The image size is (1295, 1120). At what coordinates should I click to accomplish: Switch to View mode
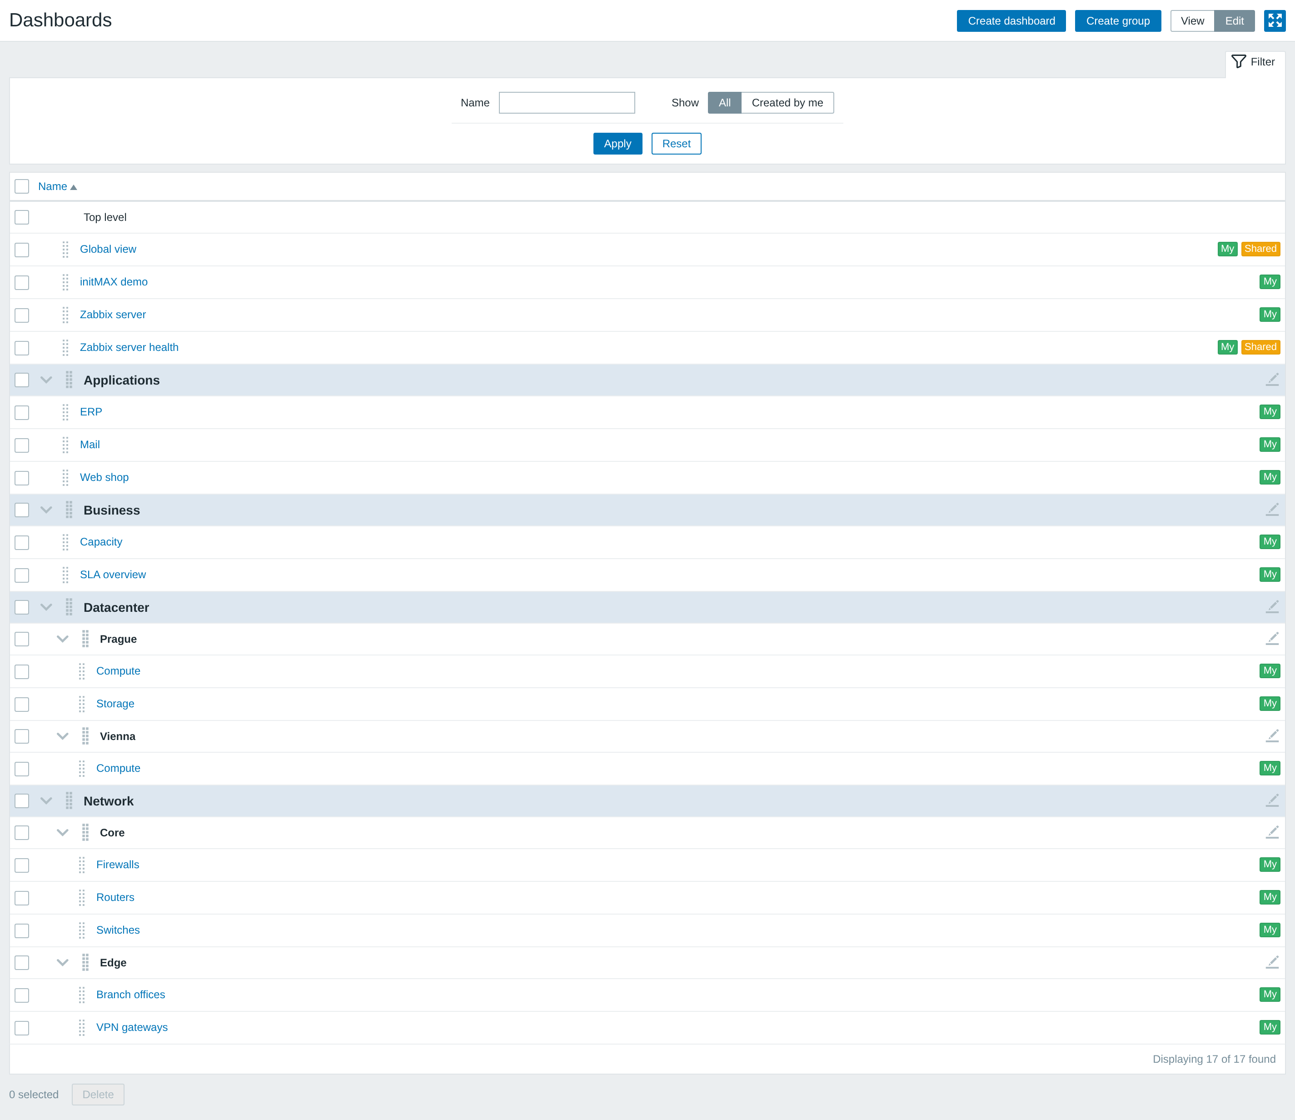1192,20
